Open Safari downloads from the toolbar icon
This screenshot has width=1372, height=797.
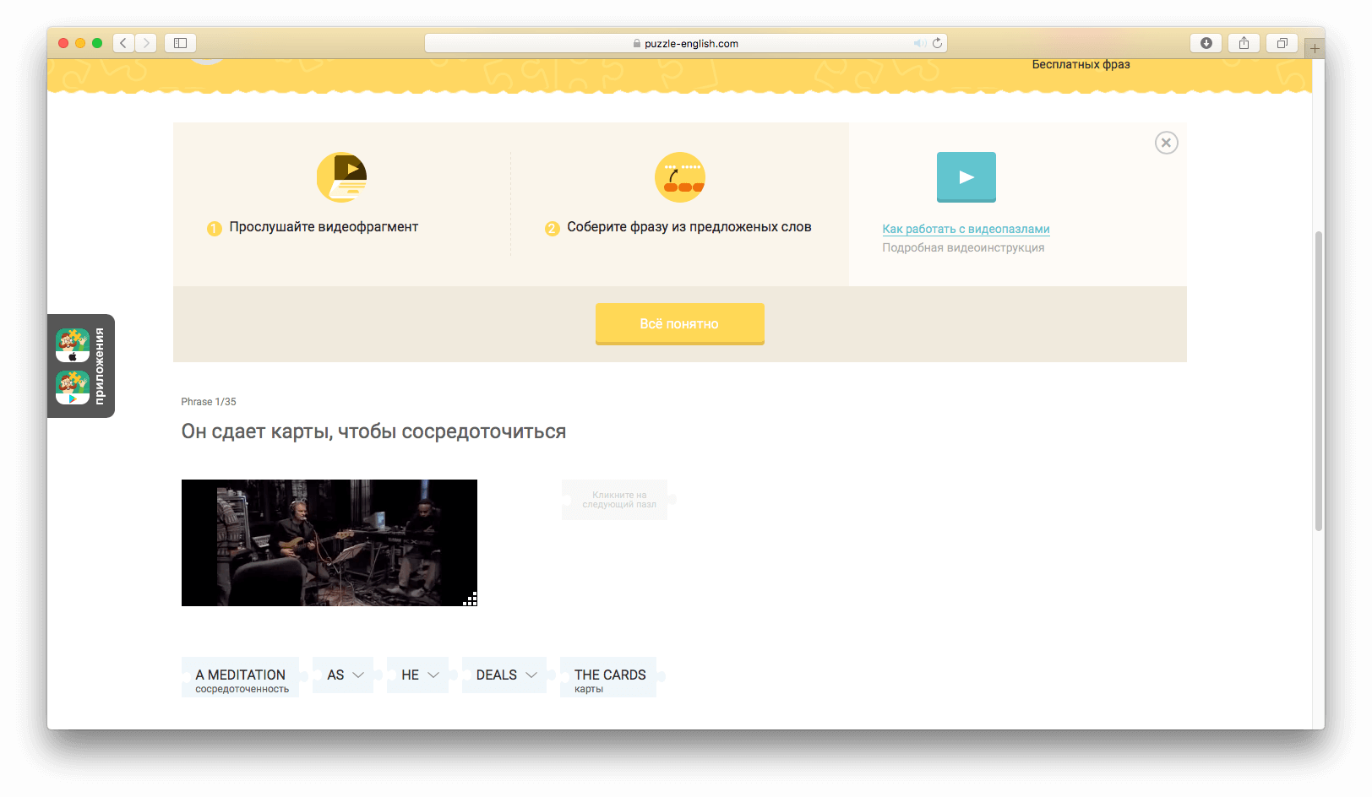tap(1206, 42)
